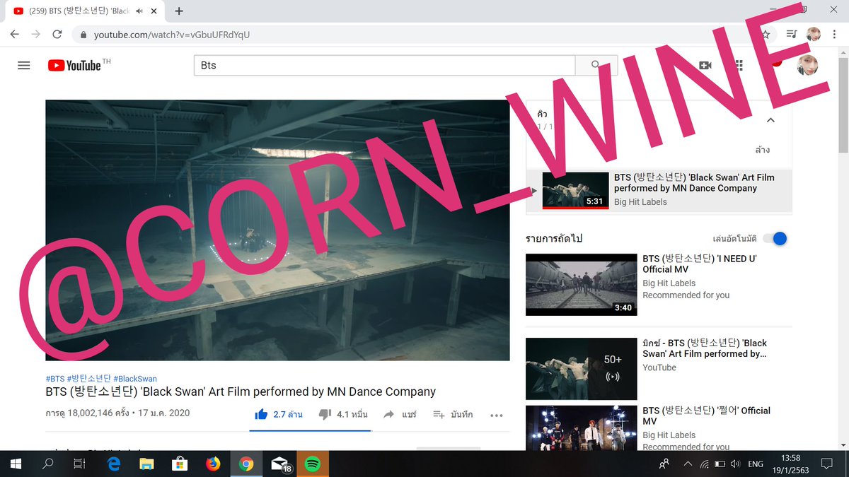Open the create video camera icon

(705, 65)
